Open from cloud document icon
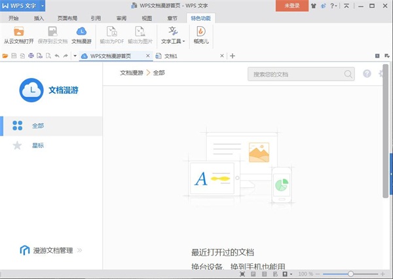393x279 pixels. tap(19, 32)
